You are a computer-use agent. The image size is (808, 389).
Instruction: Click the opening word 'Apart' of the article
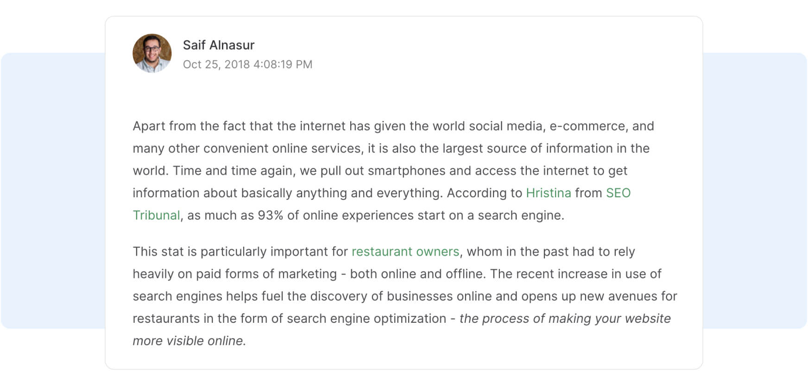[149, 126]
